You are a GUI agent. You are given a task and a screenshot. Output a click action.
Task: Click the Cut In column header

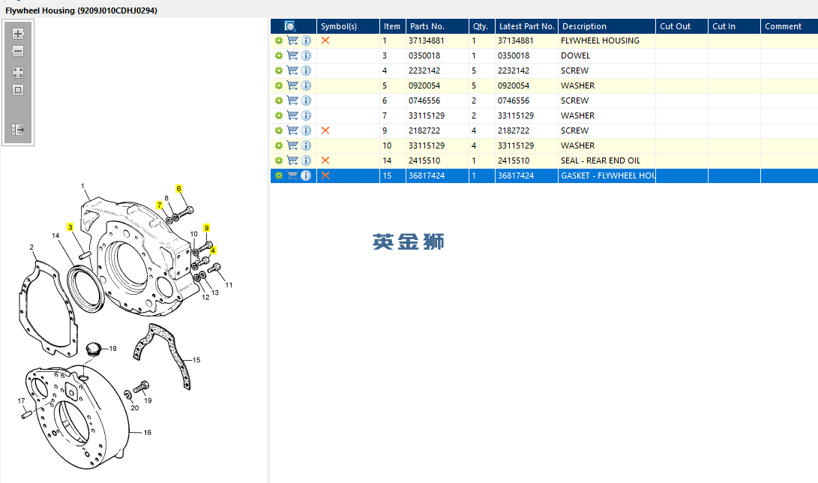coord(735,26)
